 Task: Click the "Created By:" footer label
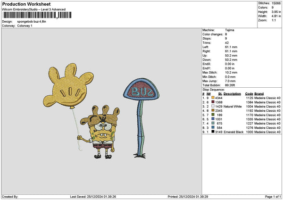coord(10,197)
